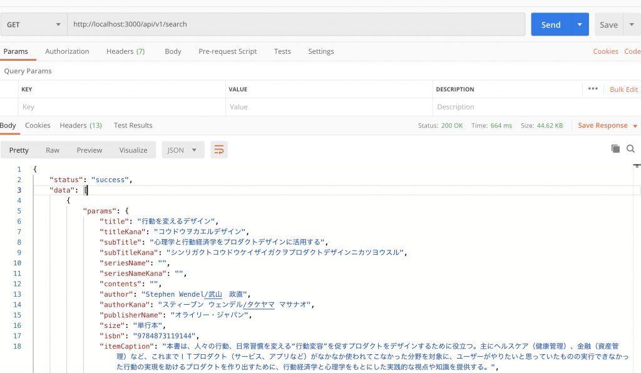Change response format via the JSON dropdown
The height and width of the screenshot is (373, 641).
pyautogui.click(x=183, y=150)
